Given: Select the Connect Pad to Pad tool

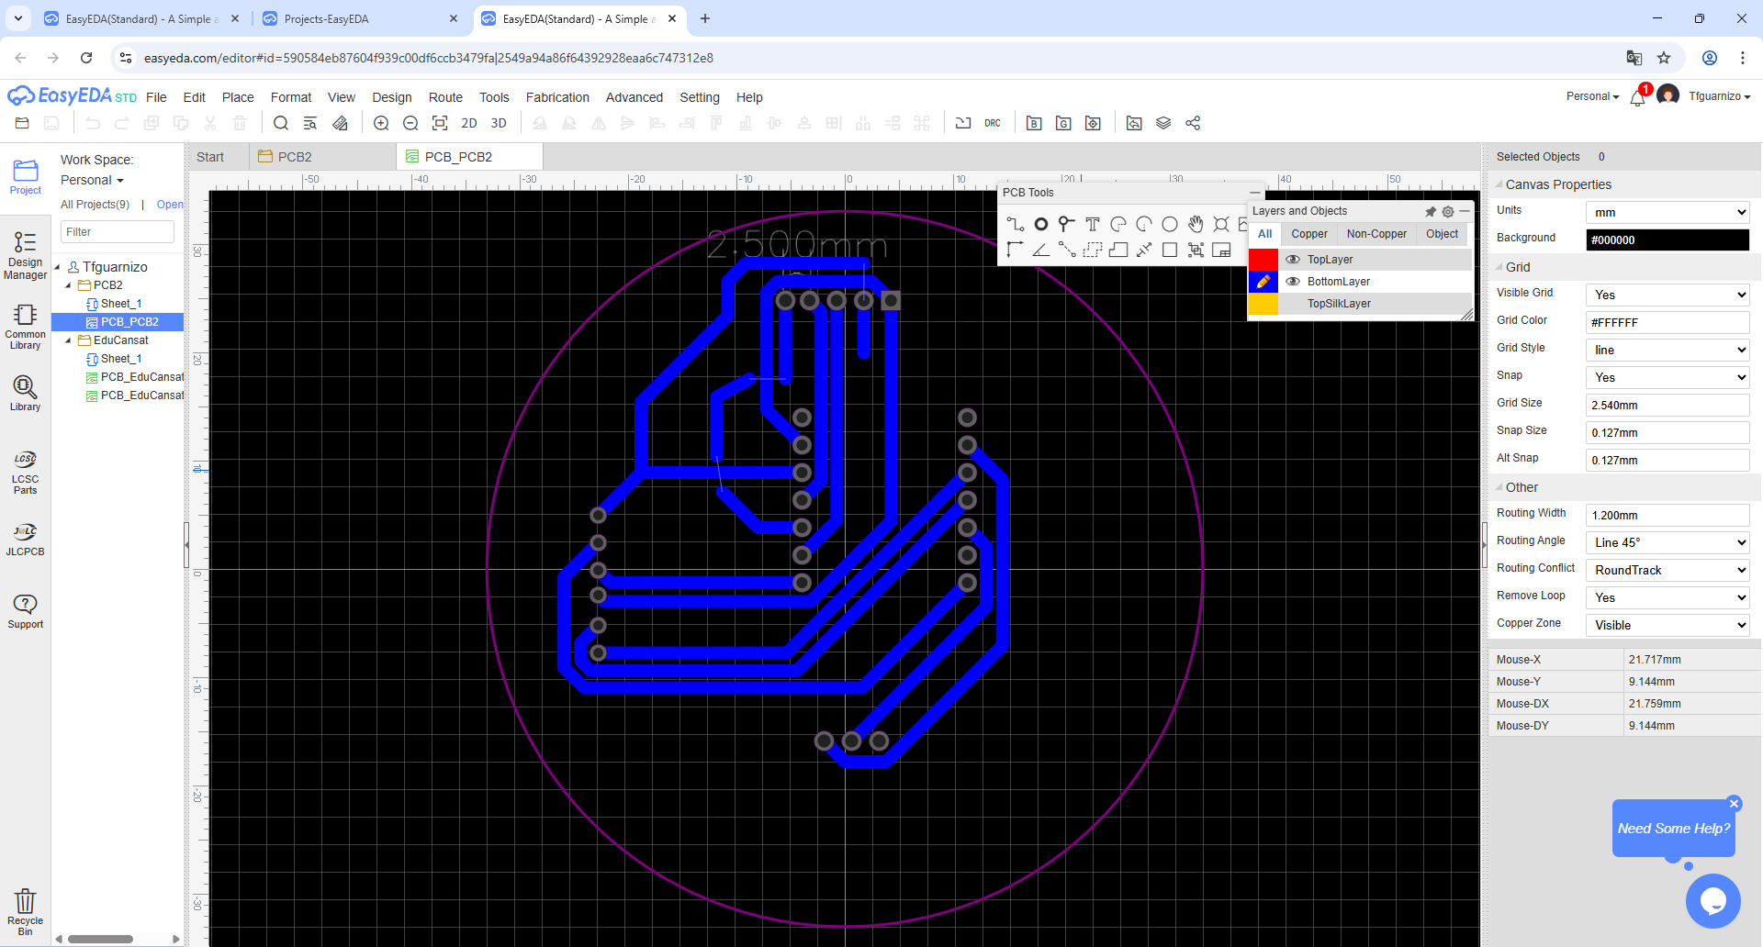Looking at the screenshot, I should 1066,250.
